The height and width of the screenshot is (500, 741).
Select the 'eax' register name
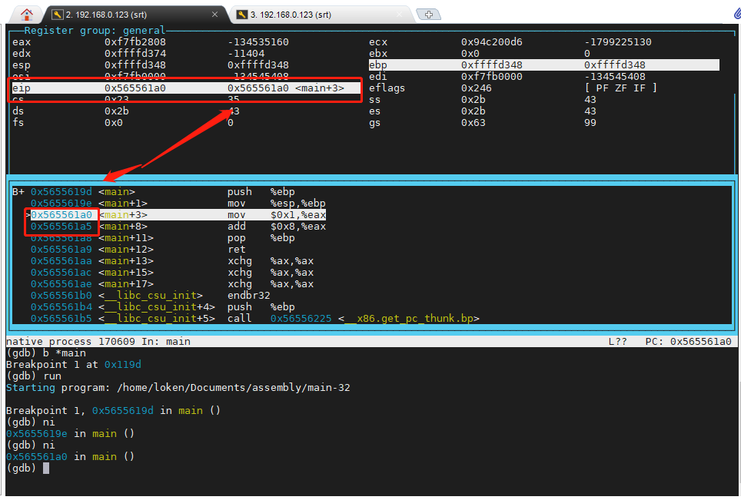click(22, 42)
